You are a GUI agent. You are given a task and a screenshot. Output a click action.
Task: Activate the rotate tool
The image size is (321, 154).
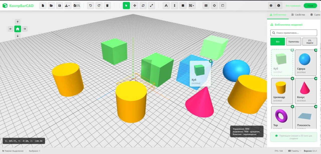(143, 6)
